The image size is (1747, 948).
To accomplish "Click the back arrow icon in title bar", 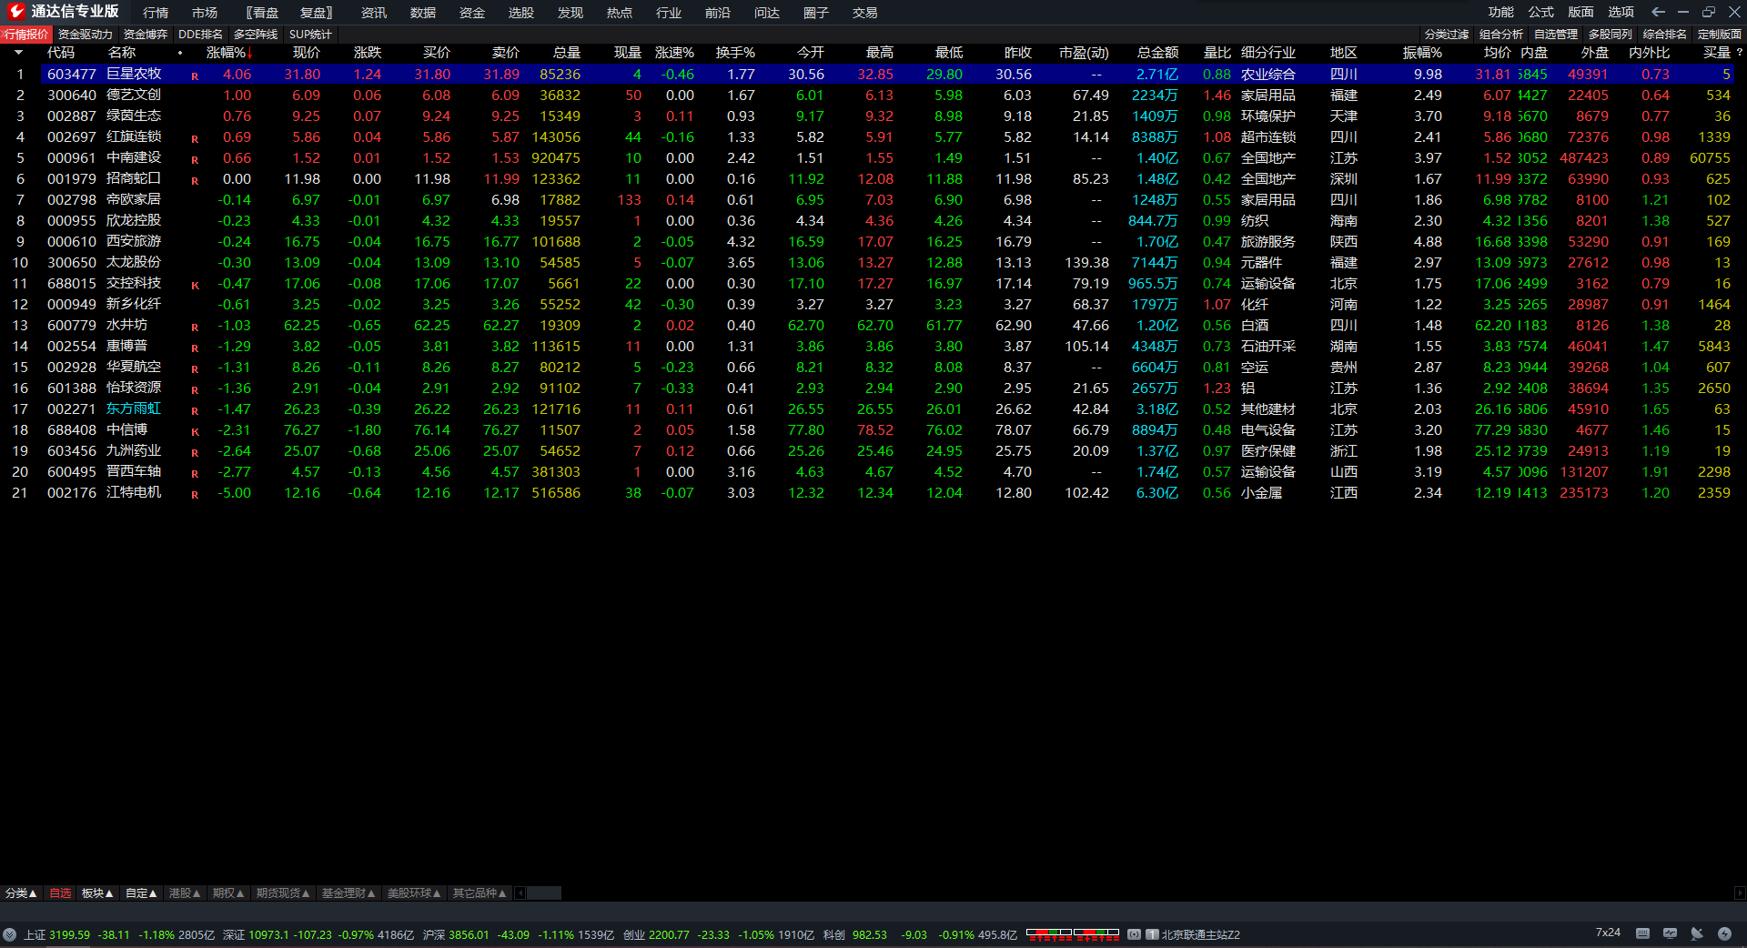I will tap(1658, 12).
